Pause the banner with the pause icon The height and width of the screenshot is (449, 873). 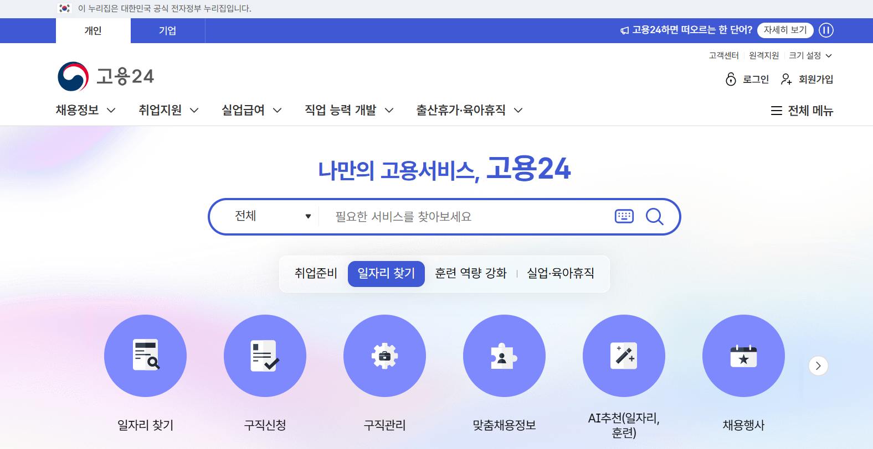tap(826, 30)
